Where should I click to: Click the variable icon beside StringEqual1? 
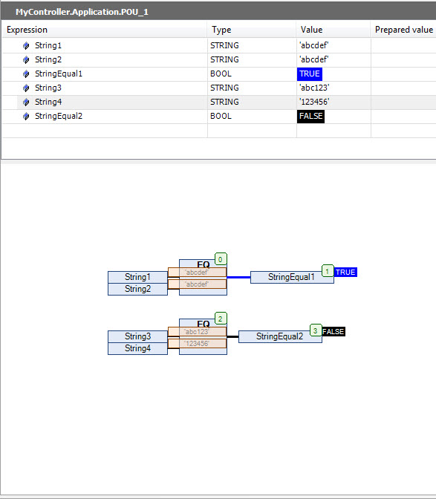[26, 74]
